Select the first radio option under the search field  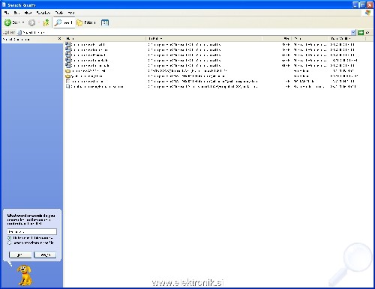[10, 238]
